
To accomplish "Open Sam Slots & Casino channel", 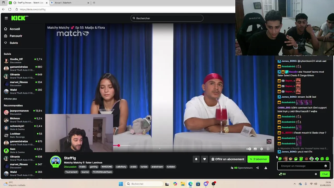I will [x=23, y=150].
